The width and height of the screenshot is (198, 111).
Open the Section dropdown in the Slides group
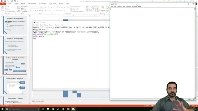[x=25, y=11]
